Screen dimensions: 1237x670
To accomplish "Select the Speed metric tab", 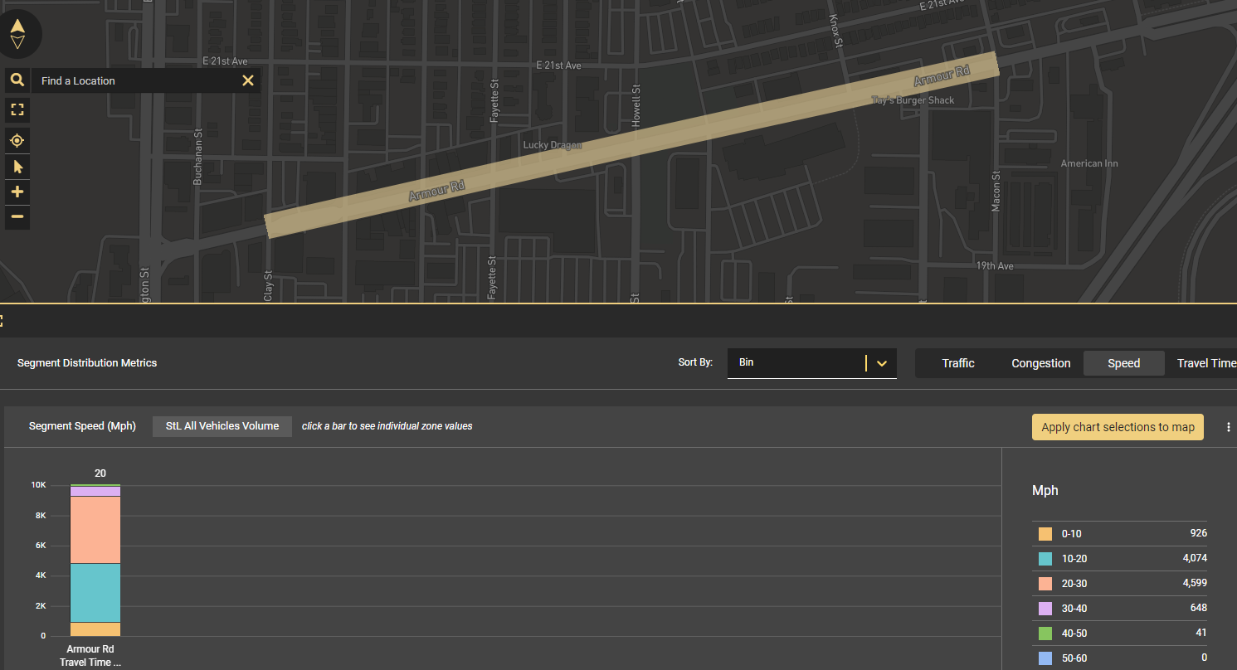I will (x=1123, y=363).
